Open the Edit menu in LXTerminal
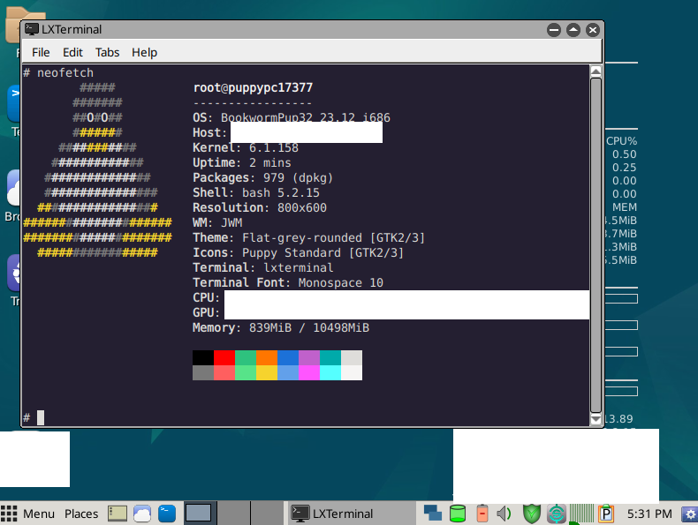The height and width of the screenshot is (525, 698). tap(72, 52)
